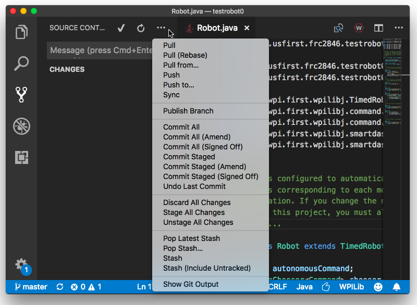
Task: Select the Search icon in the activity bar
Action: pyautogui.click(x=21, y=63)
